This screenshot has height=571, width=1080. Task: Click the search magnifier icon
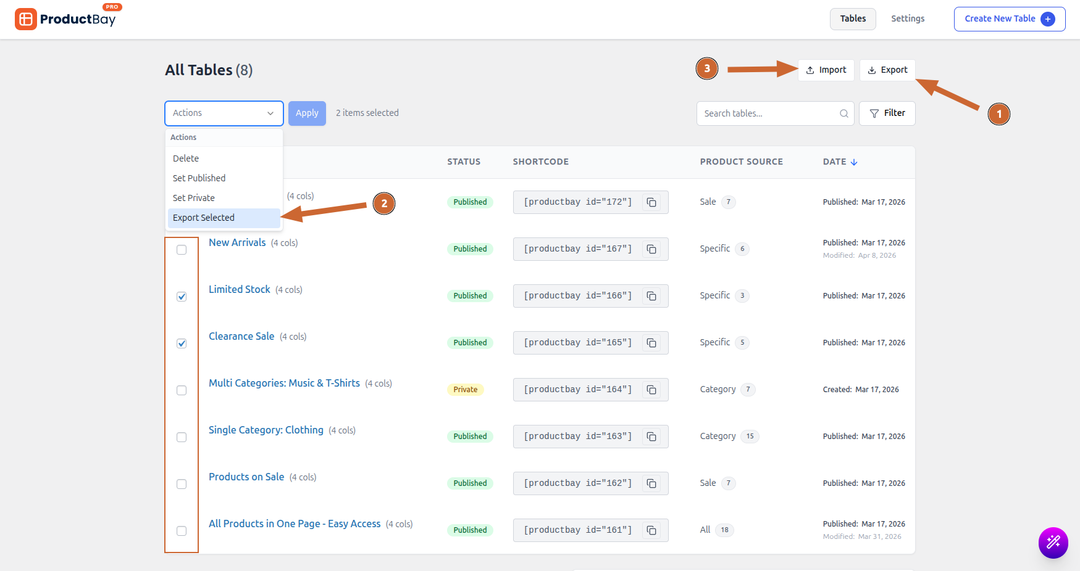(x=843, y=113)
